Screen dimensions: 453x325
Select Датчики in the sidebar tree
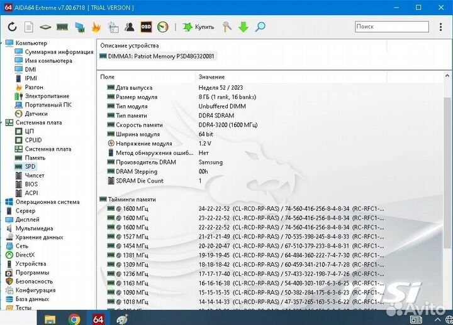(x=36, y=114)
